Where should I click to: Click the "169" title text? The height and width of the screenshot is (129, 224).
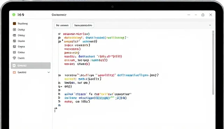21,15
